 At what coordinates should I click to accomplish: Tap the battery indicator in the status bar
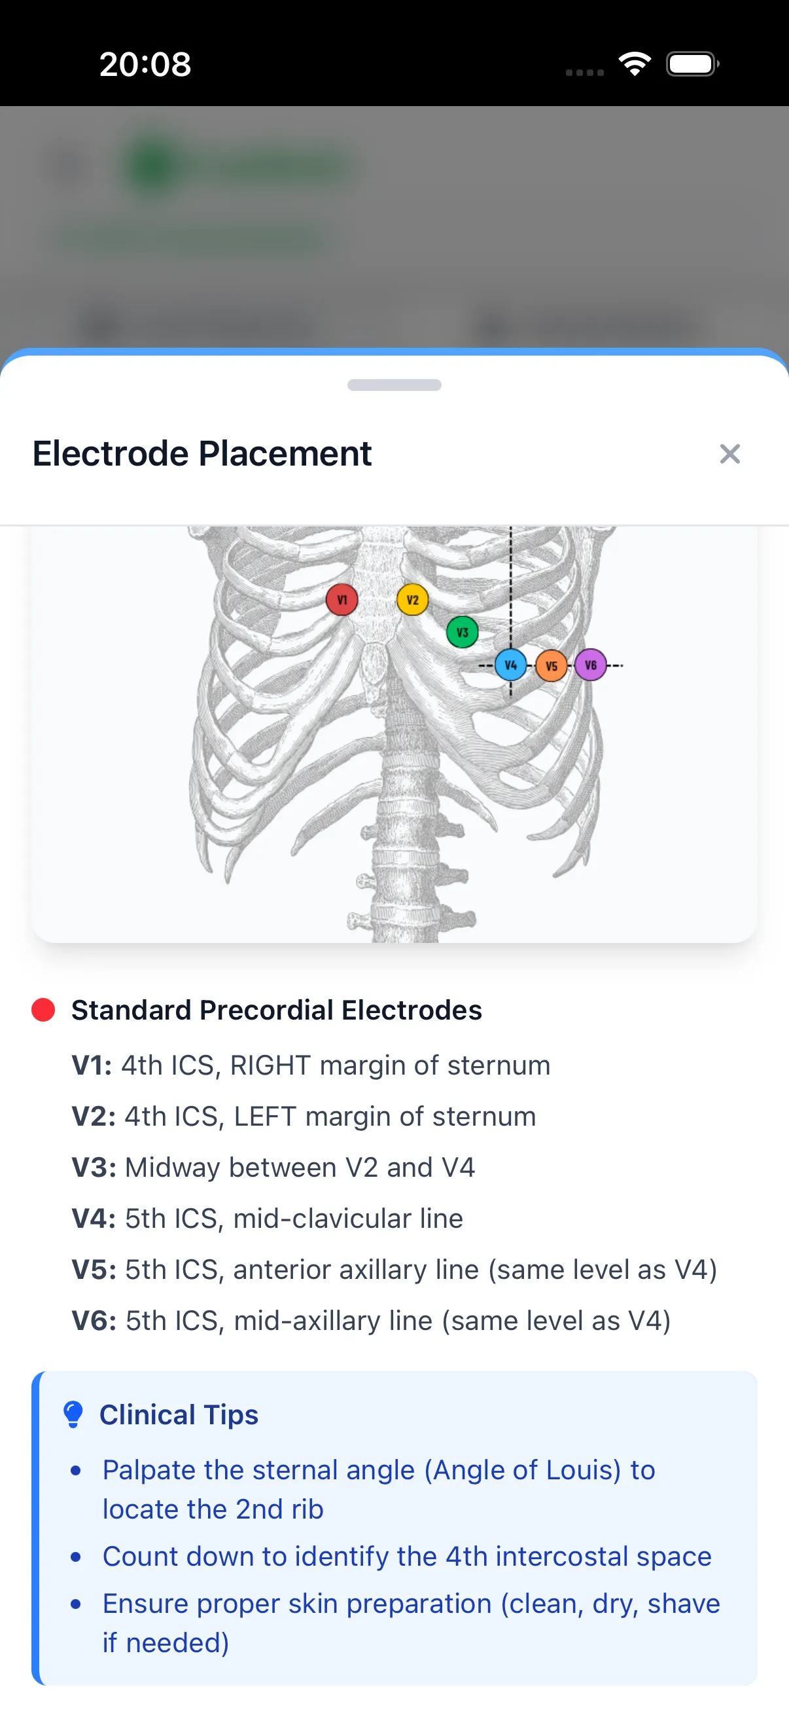coord(692,63)
